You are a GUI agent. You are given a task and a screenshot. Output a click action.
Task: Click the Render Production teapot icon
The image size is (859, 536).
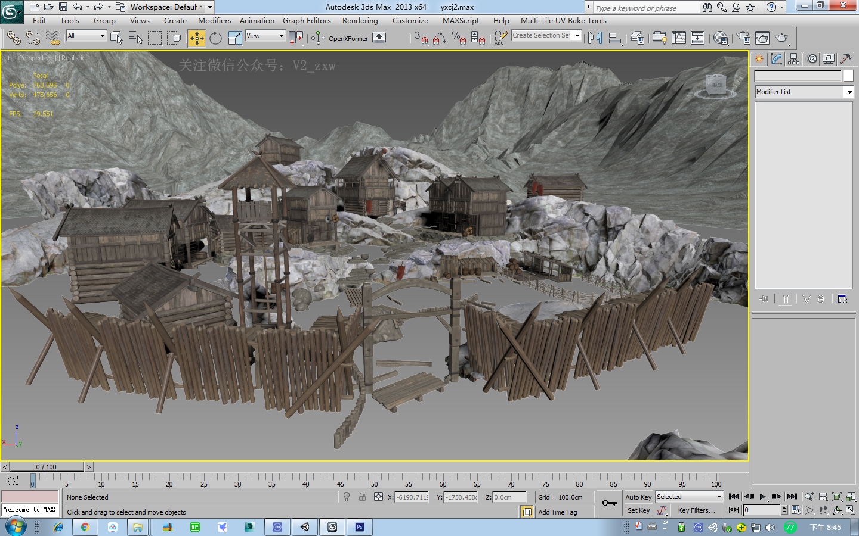pos(781,38)
